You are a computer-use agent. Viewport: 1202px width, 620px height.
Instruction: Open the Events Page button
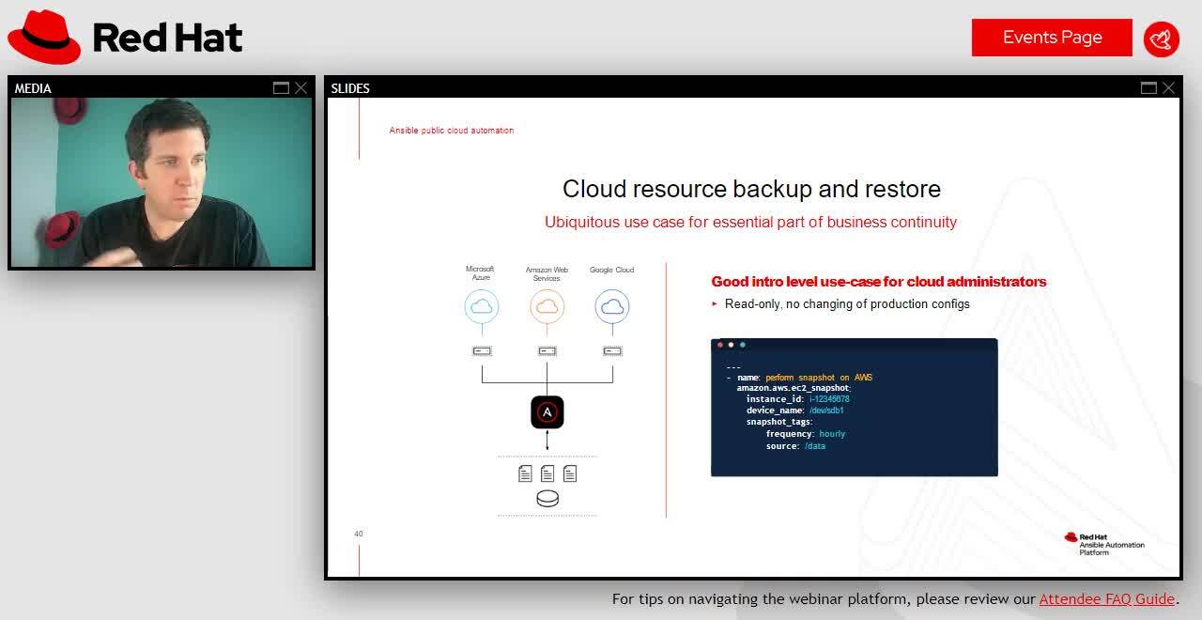pos(1052,38)
